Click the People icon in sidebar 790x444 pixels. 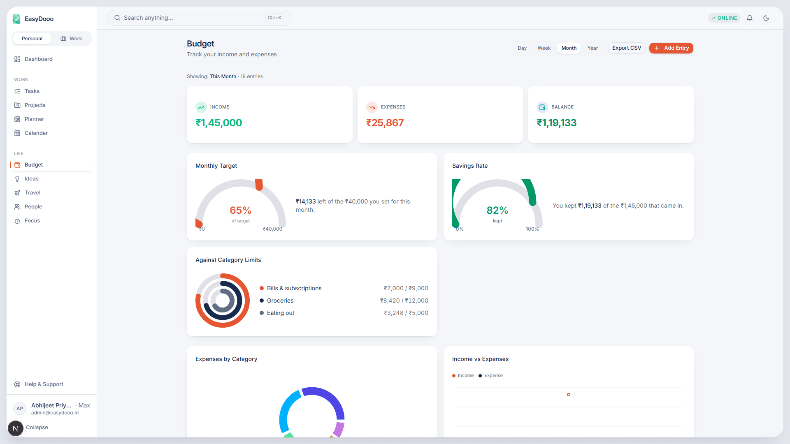(x=17, y=207)
